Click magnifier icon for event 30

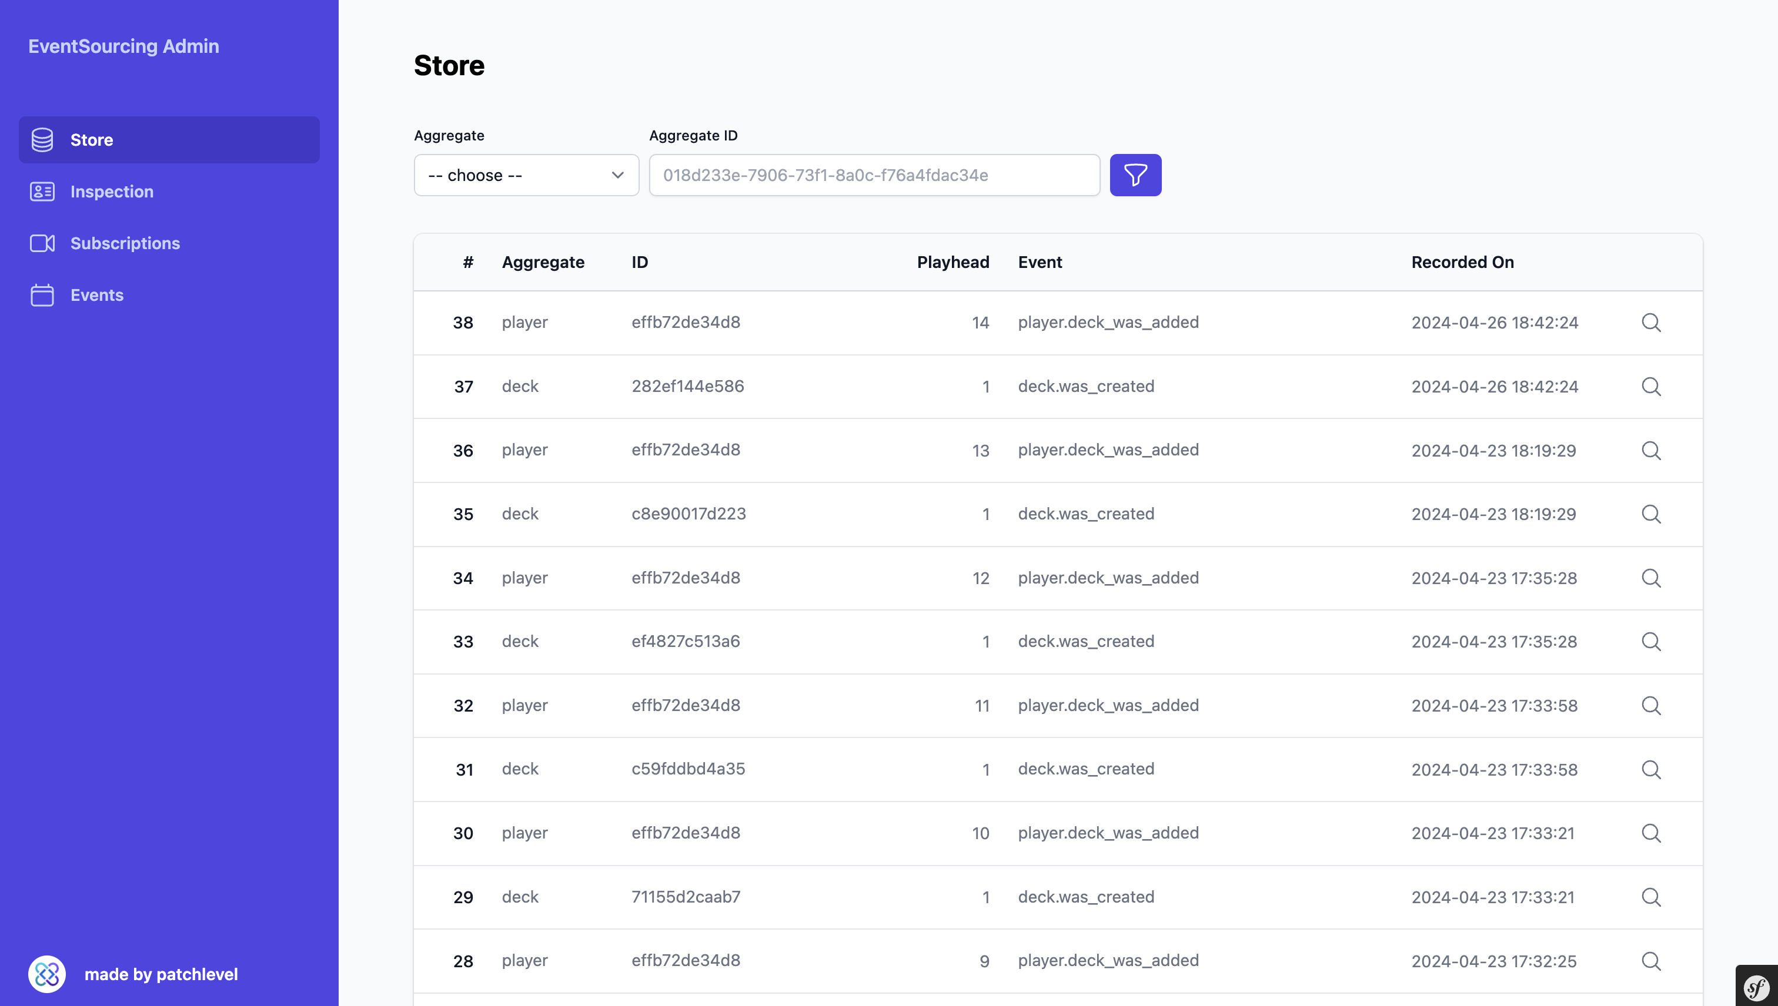(1651, 833)
